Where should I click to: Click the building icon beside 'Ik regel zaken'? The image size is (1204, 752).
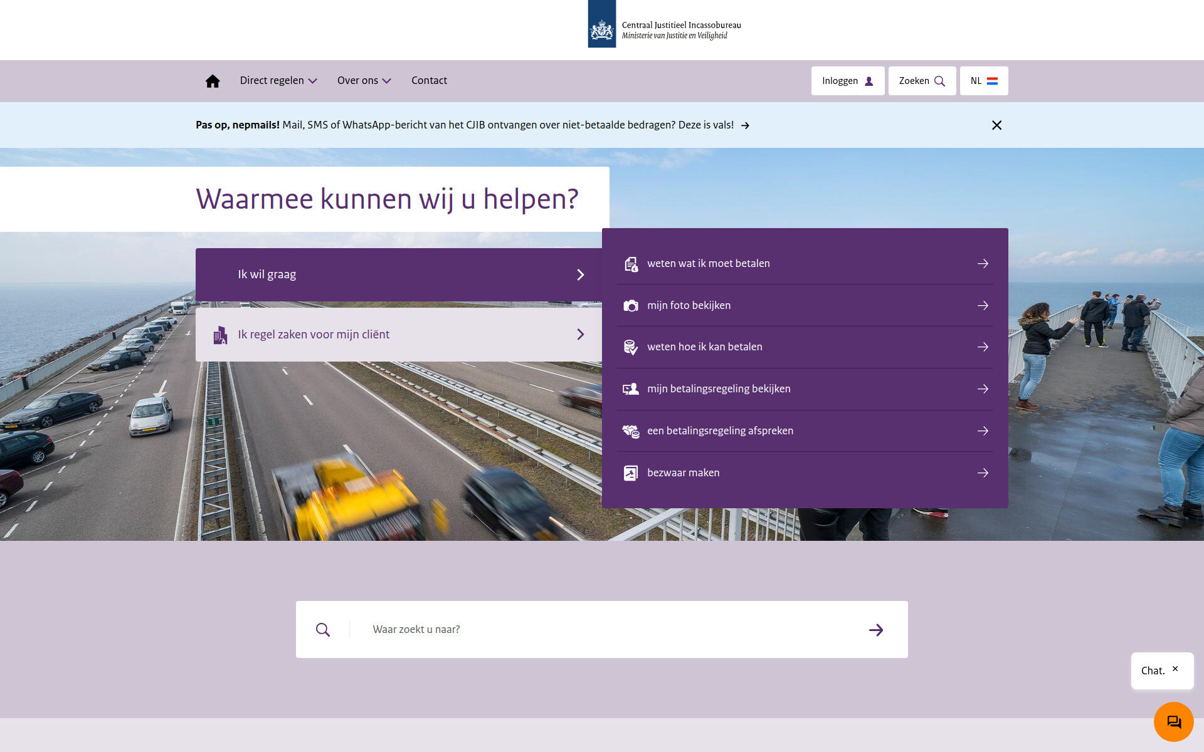(x=220, y=335)
